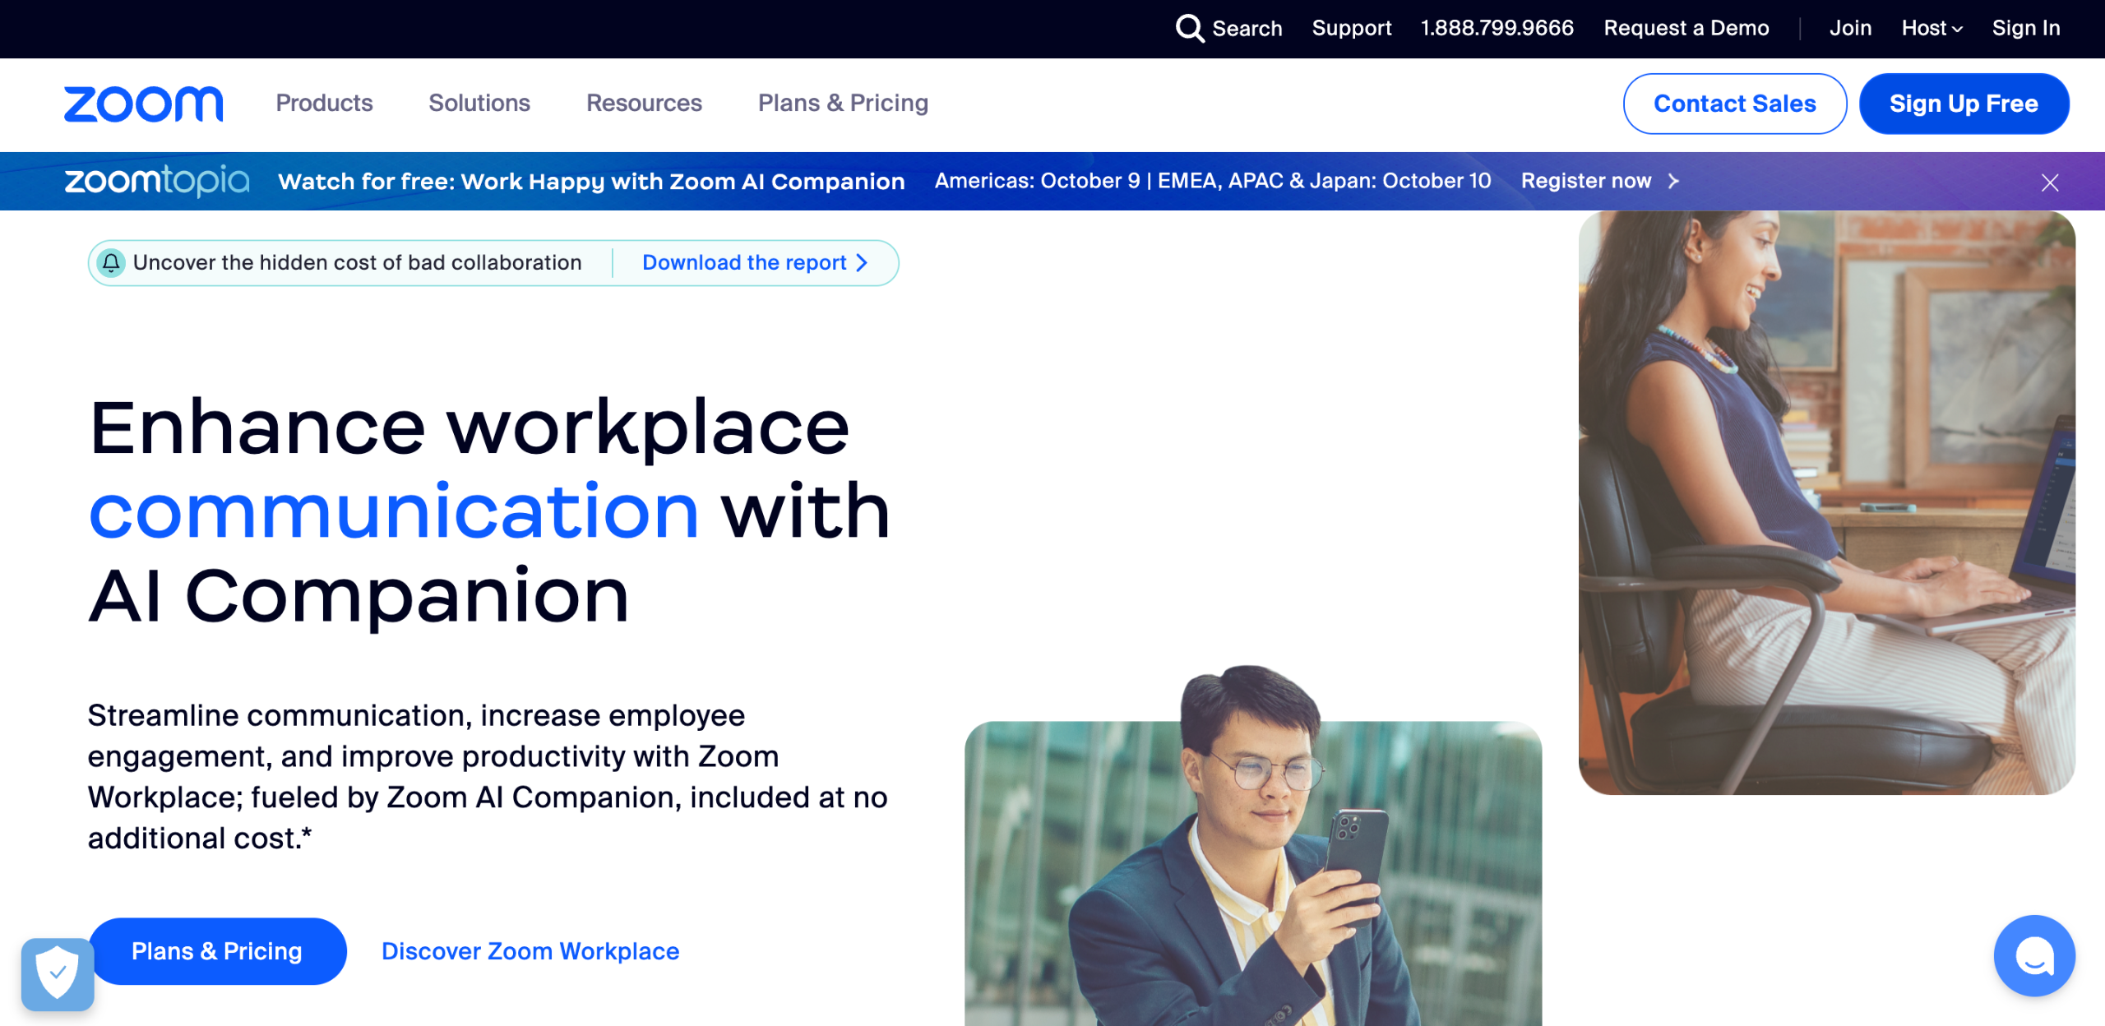This screenshot has height=1026, width=2105.
Task: Open the Products menu
Action: pyautogui.click(x=324, y=104)
